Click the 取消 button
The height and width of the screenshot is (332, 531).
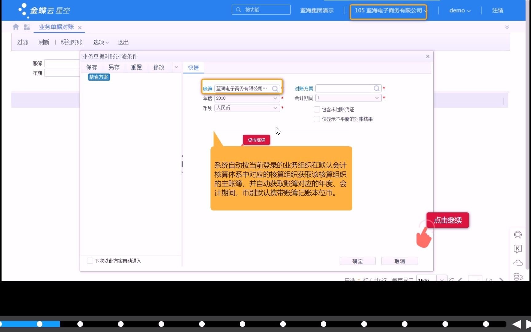399,261
